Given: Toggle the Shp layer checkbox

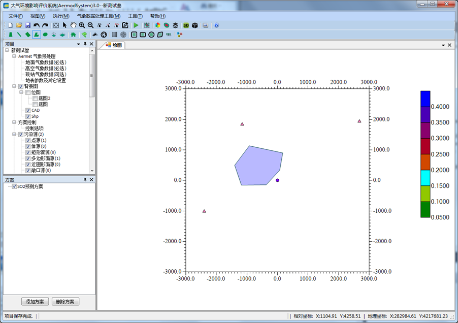Looking at the screenshot, I should pos(28,116).
